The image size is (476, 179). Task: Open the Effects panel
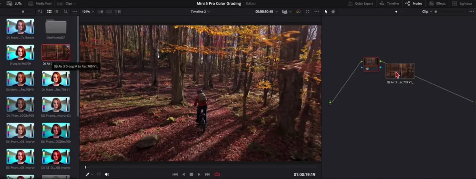pyautogui.click(x=437, y=4)
